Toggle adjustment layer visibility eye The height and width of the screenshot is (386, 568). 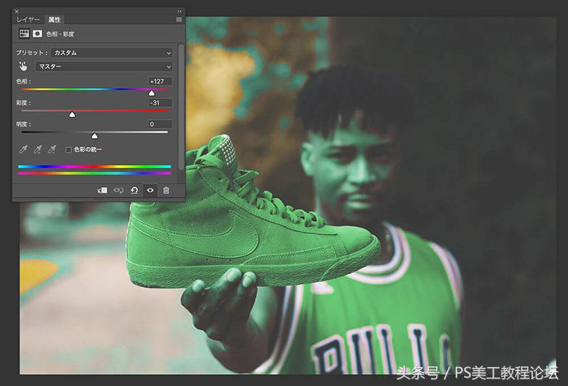(x=150, y=190)
